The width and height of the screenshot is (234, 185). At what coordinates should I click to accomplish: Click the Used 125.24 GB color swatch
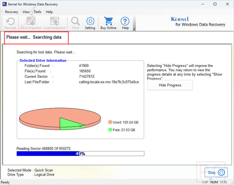(x=110, y=122)
